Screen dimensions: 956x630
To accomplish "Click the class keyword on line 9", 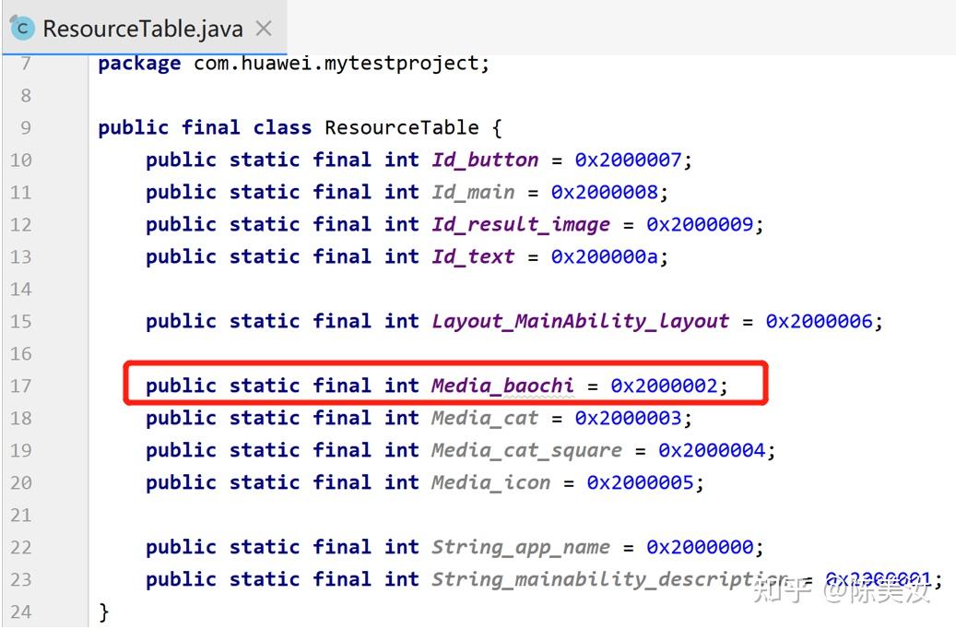I will [x=282, y=127].
